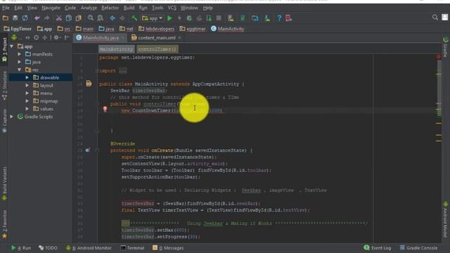Image resolution: width=450 pixels, height=253 pixels.
Task: Expand the mipmap folder
Action: coord(27,101)
